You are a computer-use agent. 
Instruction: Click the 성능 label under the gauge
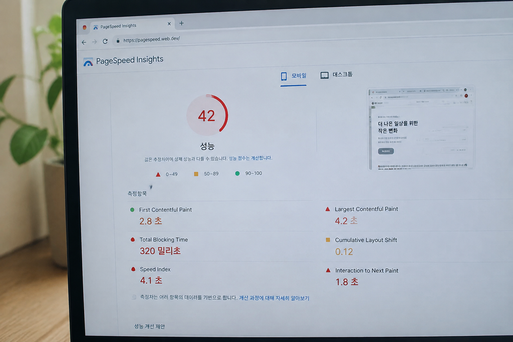[x=207, y=146]
